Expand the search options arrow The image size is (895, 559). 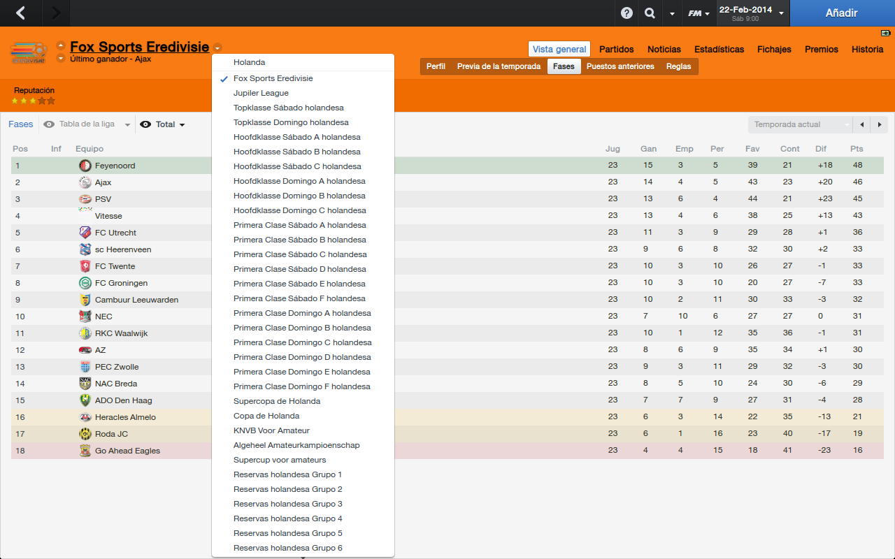pos(672,13)
